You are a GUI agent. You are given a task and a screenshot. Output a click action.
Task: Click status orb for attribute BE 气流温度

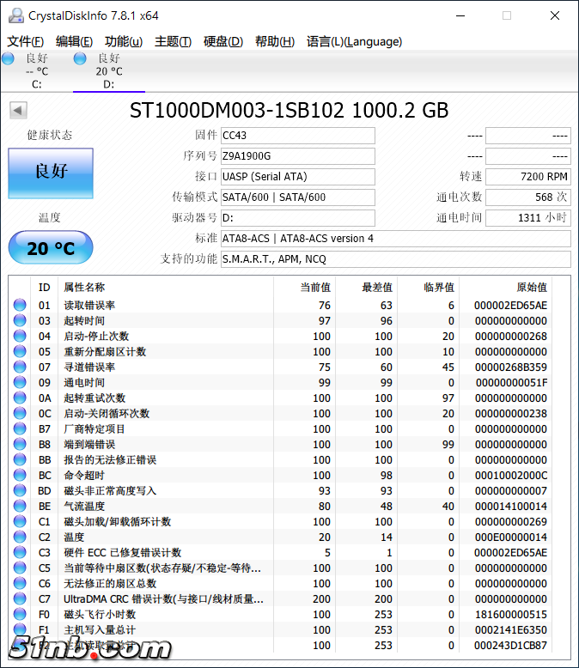pos(20,506)
